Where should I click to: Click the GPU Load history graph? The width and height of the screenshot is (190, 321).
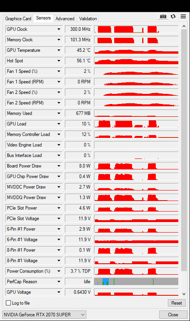(136, 124)
